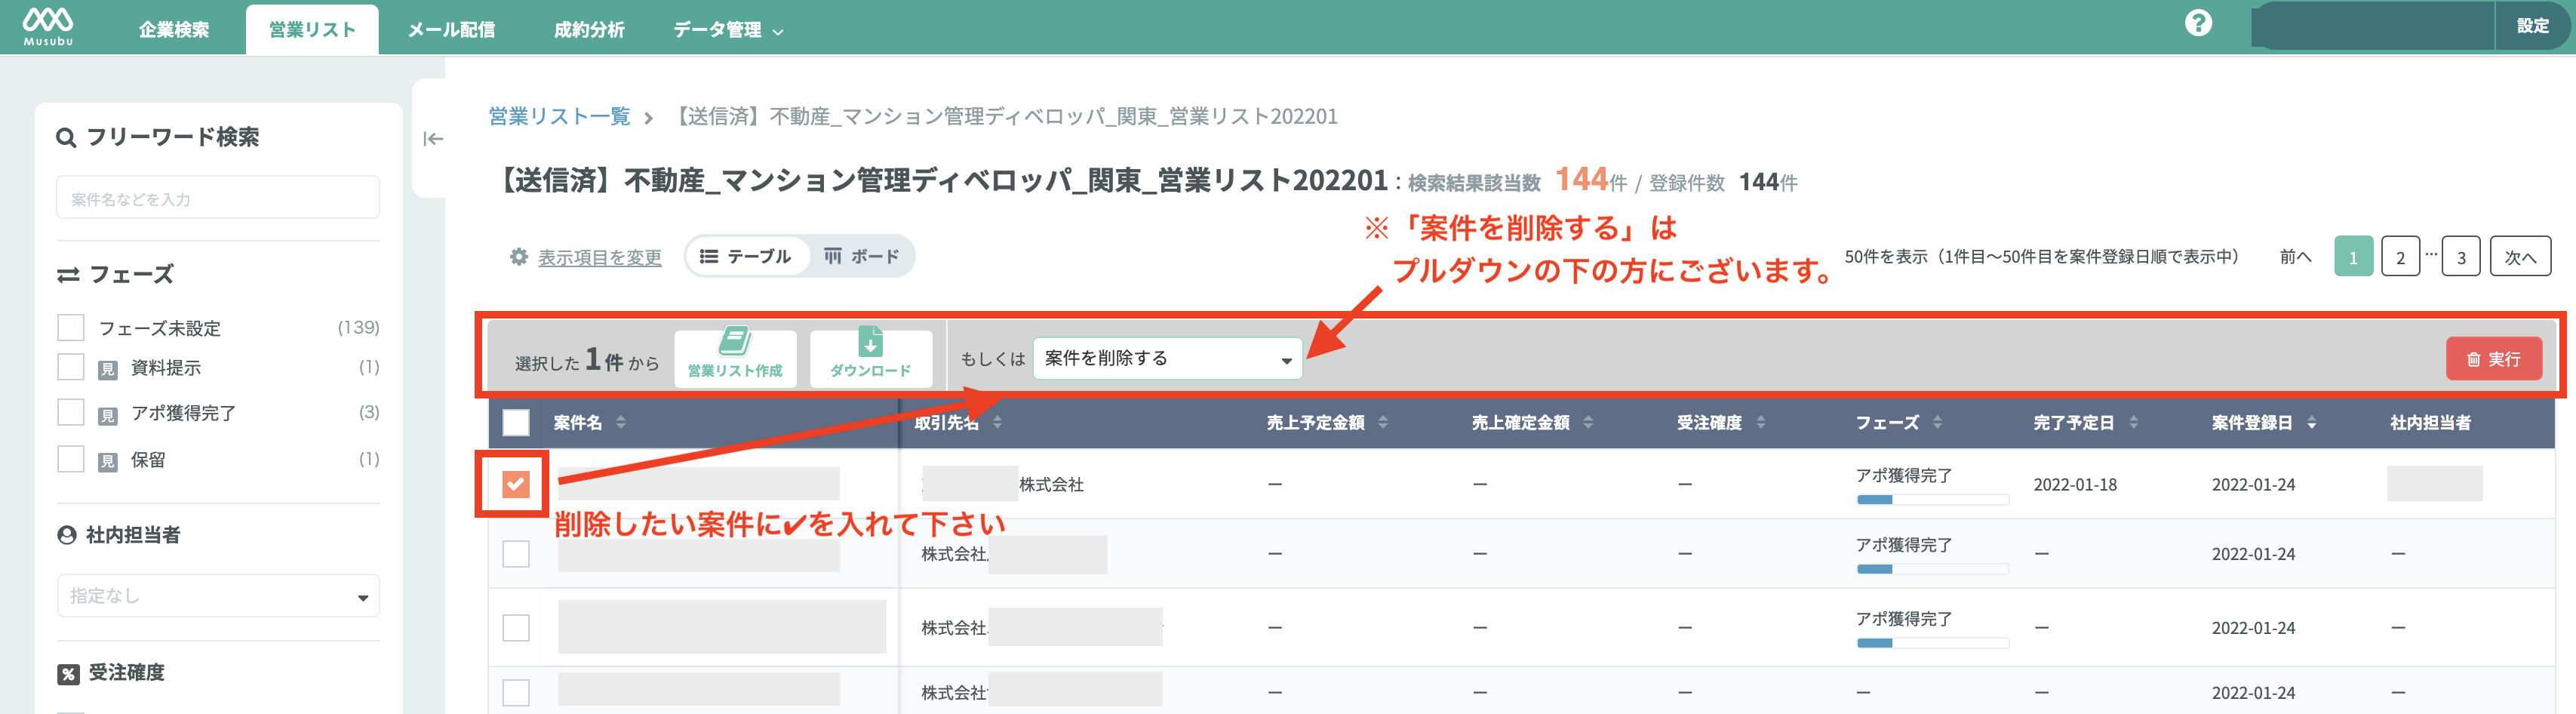This screenshot has width=2576, height=714.
Task: Click the magnifier icon by フリーワード検索
Action: click(x=66, y=138)
